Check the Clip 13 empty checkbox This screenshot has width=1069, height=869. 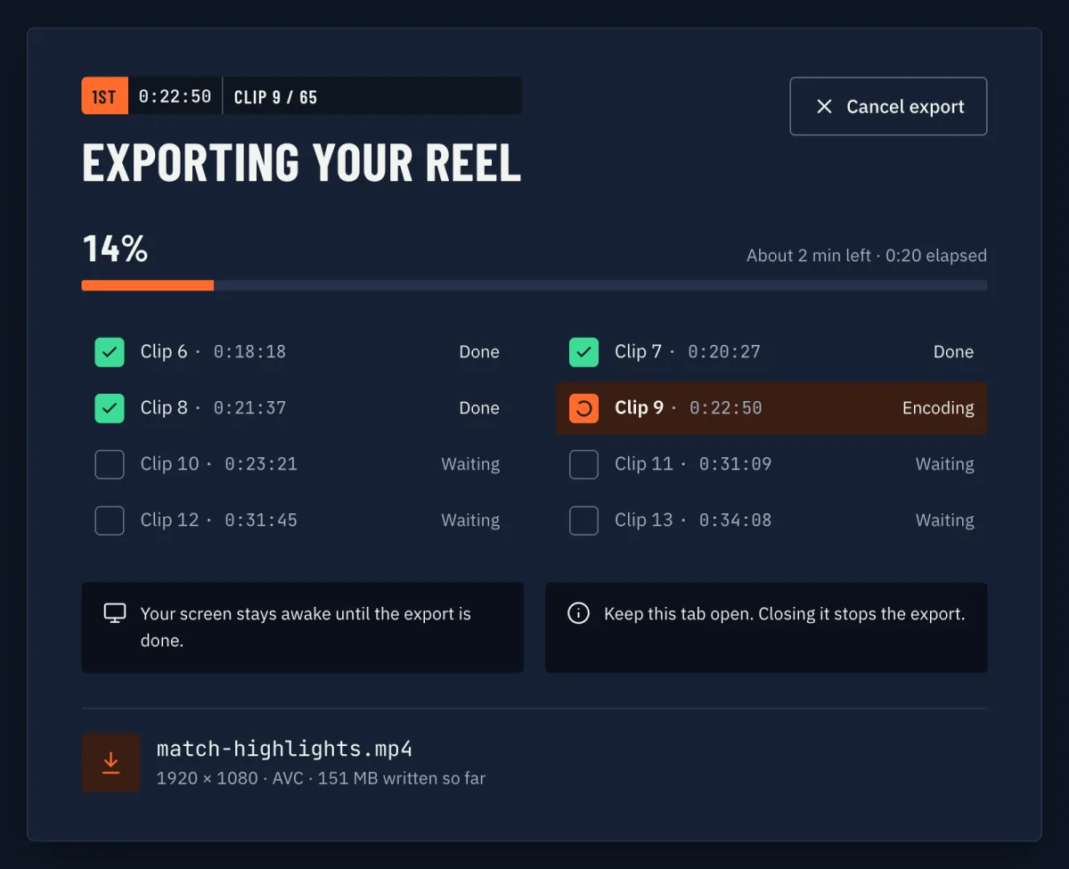pyautogui.click(x=583, y=521)
